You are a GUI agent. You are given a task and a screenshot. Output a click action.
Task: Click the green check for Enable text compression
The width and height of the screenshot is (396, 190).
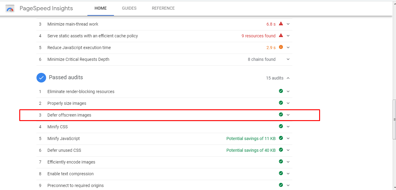pos(281,173)
